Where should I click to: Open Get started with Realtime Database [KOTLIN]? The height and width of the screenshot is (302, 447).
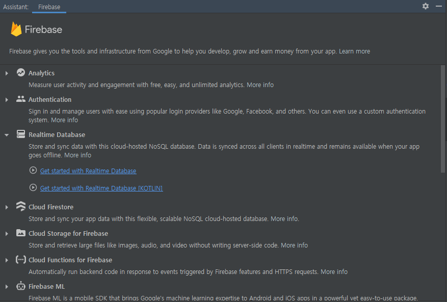[101, 188]
